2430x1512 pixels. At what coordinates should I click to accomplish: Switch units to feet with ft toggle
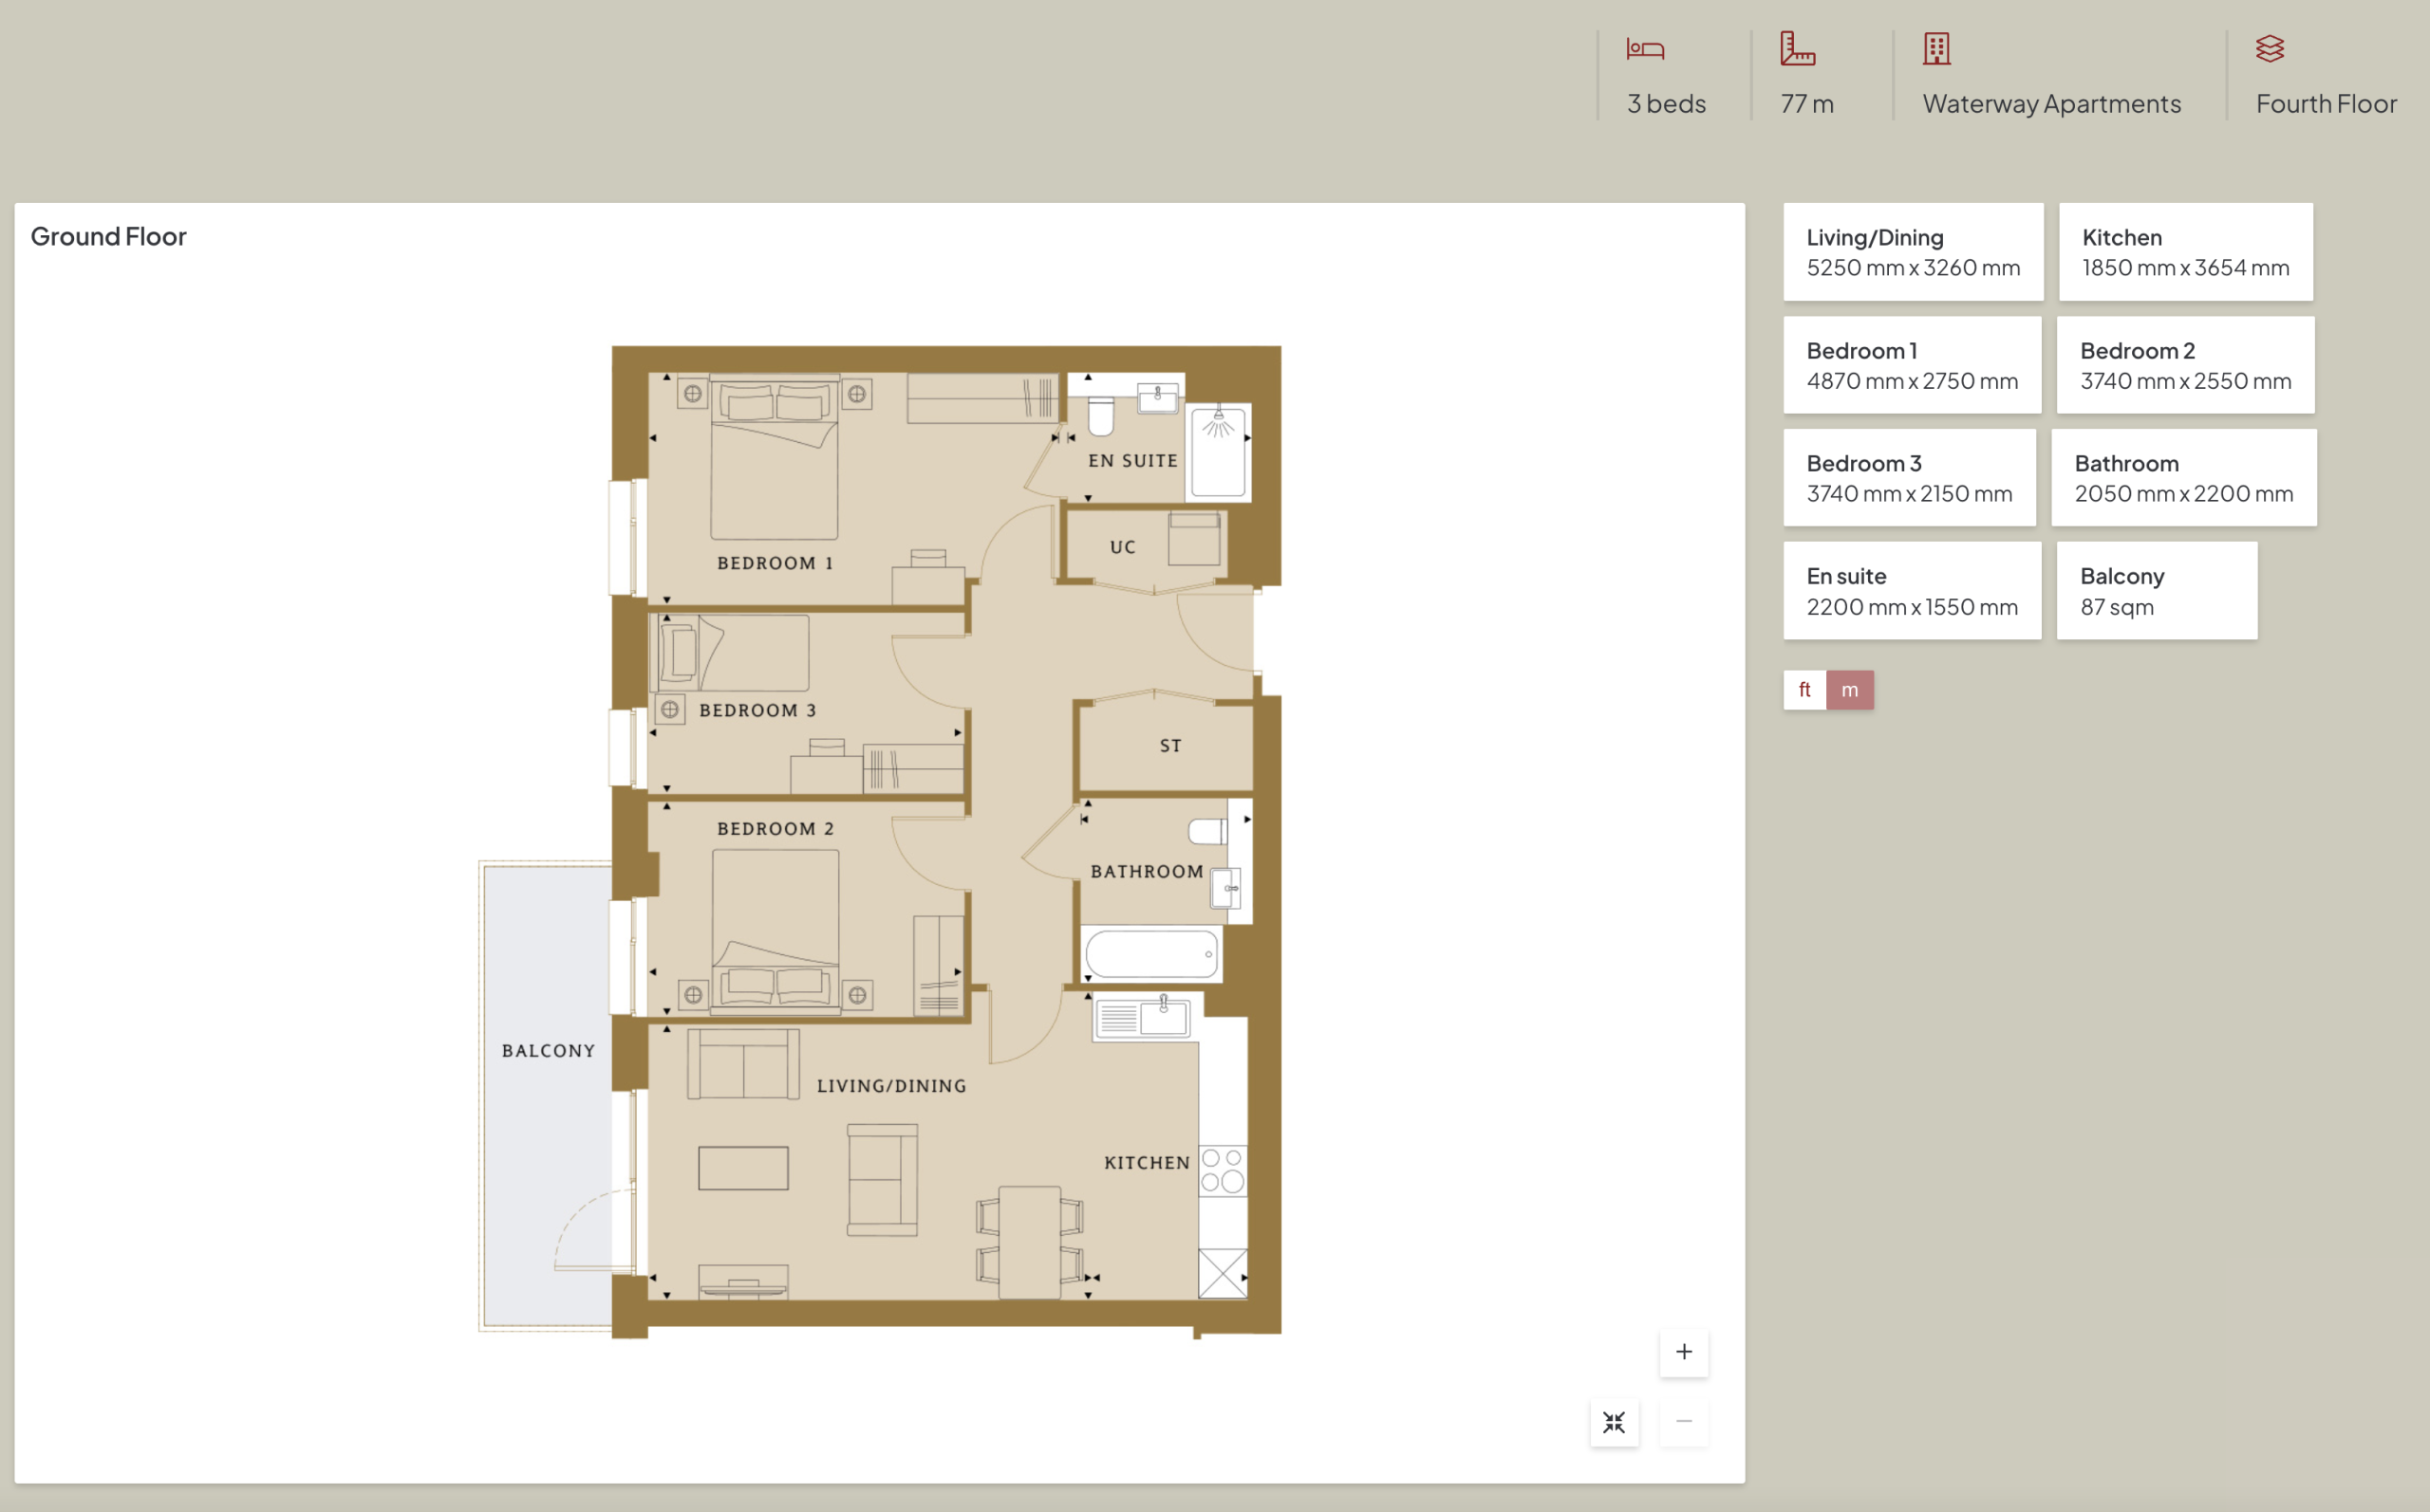pyautogui.click(x=1804, y=690)
